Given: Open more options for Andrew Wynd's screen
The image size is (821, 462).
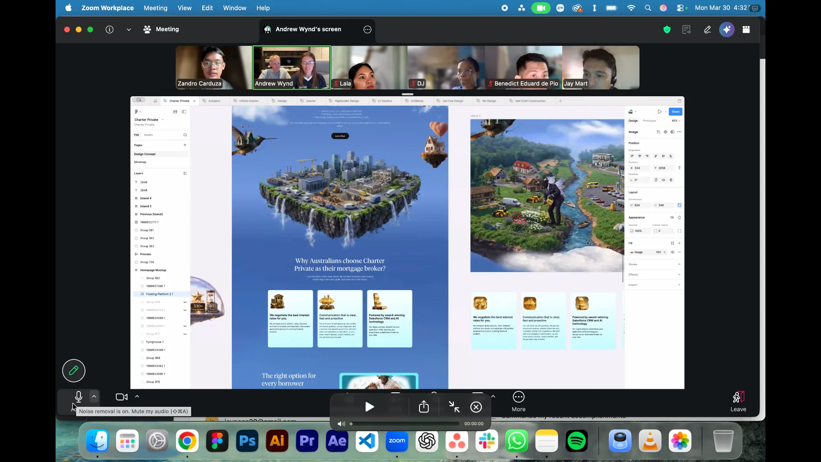Looking at the screenshot, I should click(x=367, y=30).
